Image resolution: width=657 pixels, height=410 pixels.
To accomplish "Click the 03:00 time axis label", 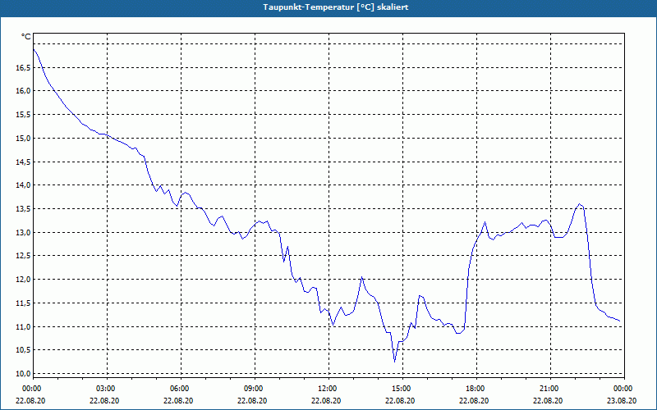I will pyautogui.click(x=108, y=389).
